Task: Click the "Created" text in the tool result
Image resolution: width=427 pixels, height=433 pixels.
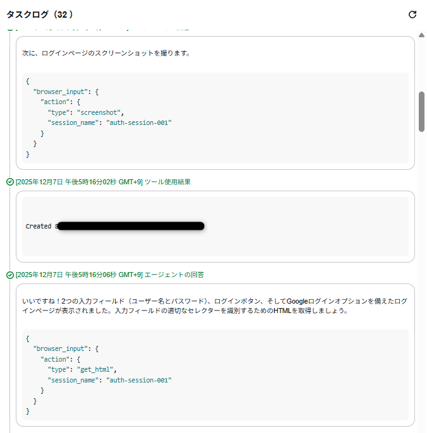Action: [x=39, y=226]
